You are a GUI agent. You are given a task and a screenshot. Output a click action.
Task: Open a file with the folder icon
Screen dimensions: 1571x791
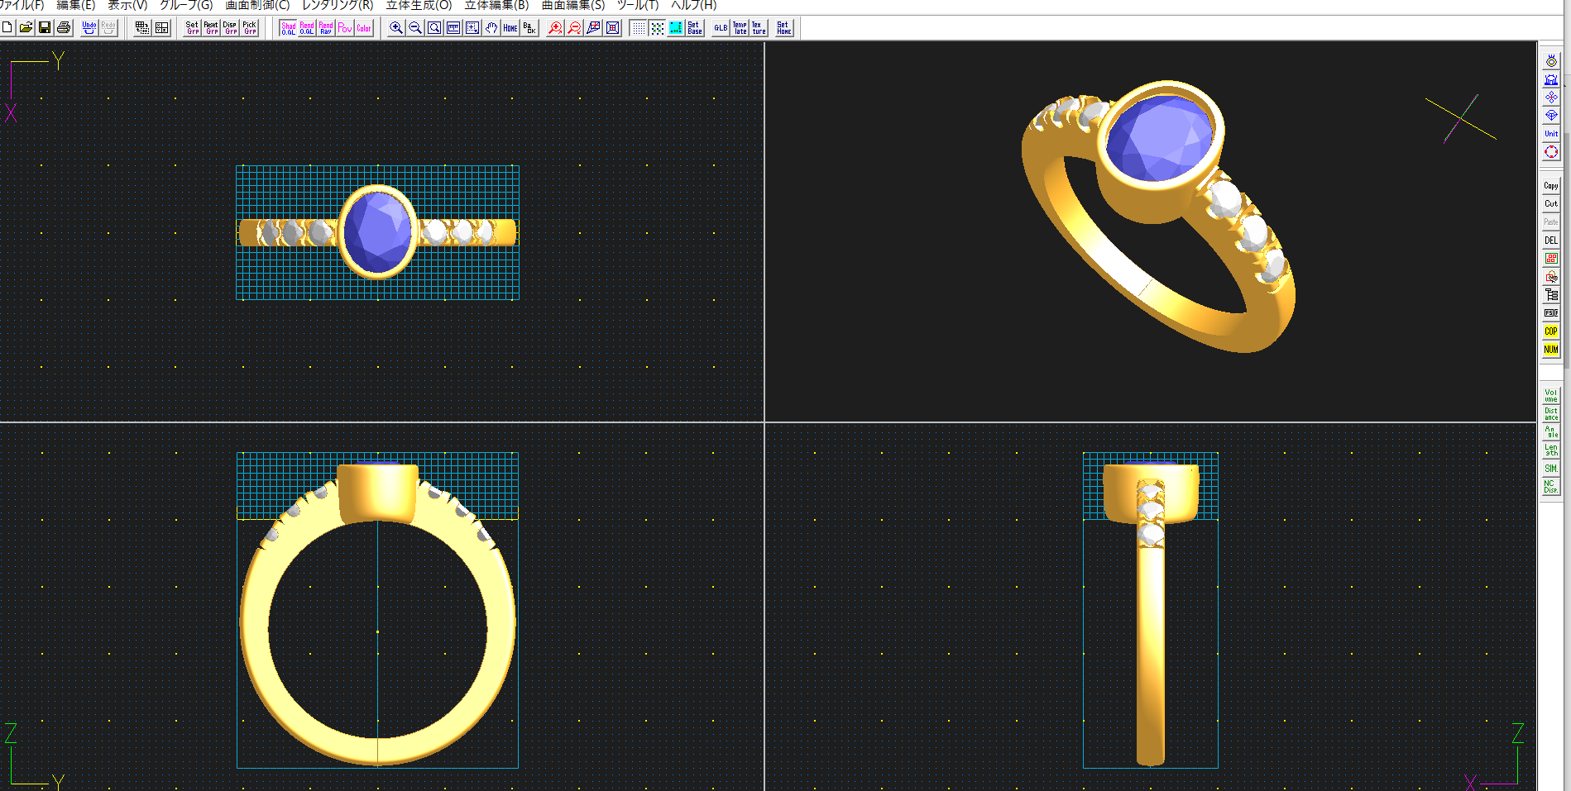point(26,28)
